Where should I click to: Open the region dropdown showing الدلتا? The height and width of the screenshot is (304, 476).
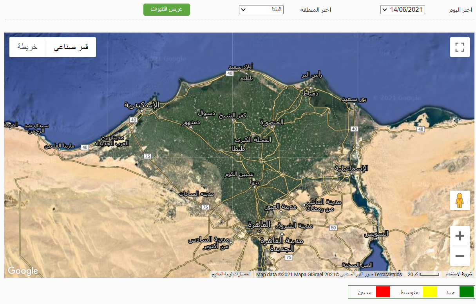coord(261,10)
